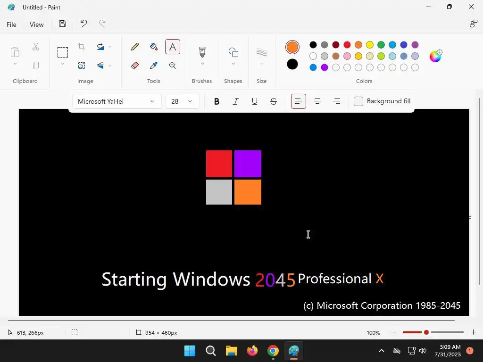Screen dimensions: 483x362
Task: Expand the Shapes dropdown chevron
Action: coord(233,64)
